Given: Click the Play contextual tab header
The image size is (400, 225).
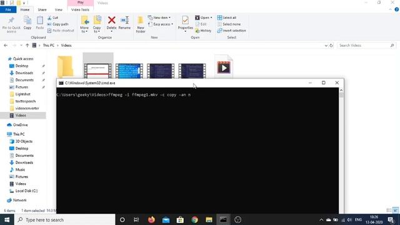Looking at the screenshot, I should (x=81, y=2).
